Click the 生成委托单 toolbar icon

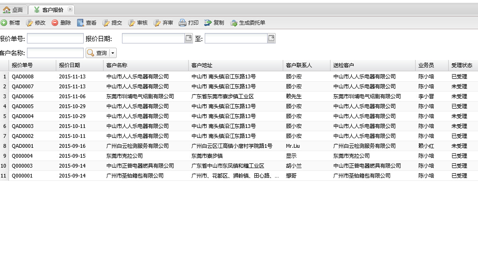[234, 23]
